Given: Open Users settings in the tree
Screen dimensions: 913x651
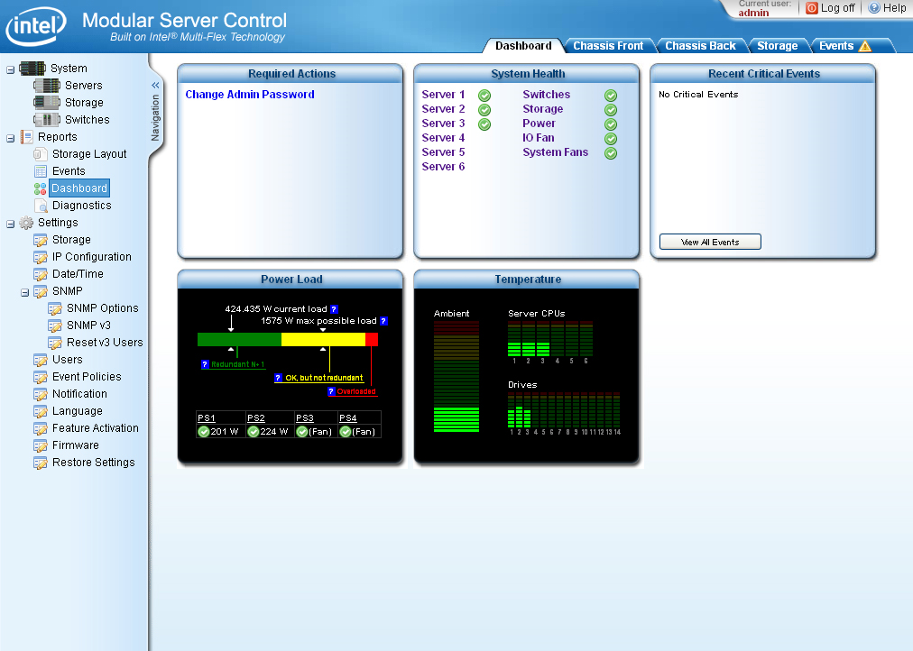Looking at the screenshot, I should (68, 360).
